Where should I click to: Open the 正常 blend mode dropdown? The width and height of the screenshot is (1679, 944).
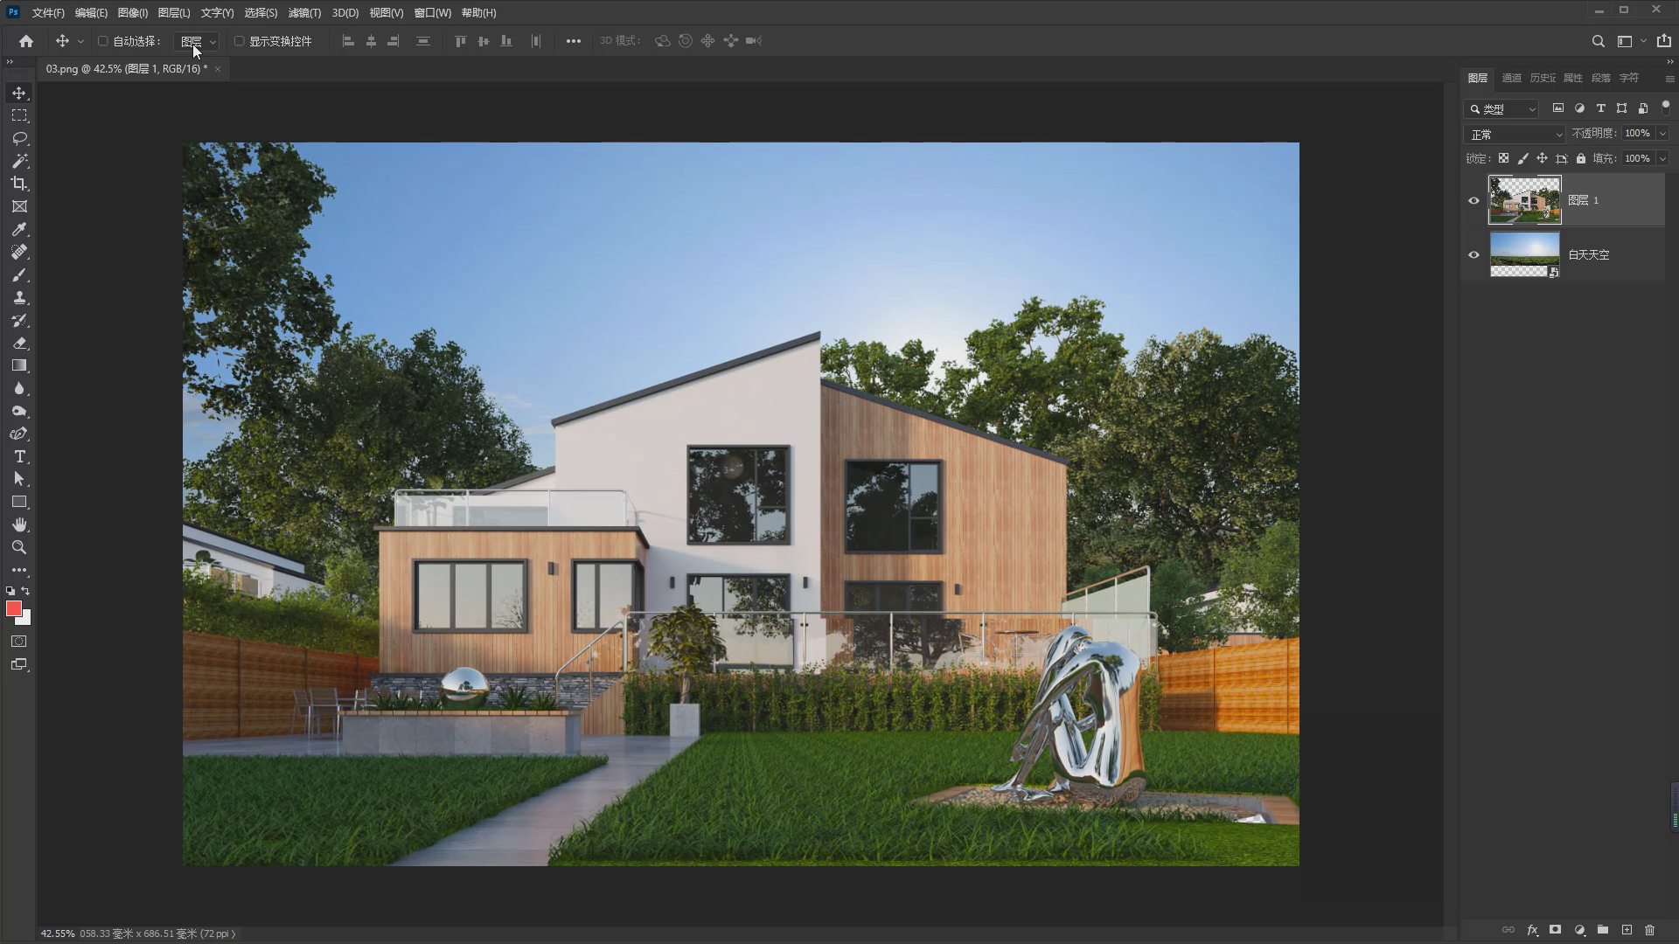coord(1515,135)
